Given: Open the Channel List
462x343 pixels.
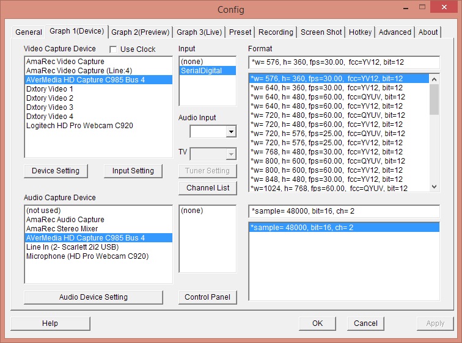Looking at the screenshot, I should point(208,188).
